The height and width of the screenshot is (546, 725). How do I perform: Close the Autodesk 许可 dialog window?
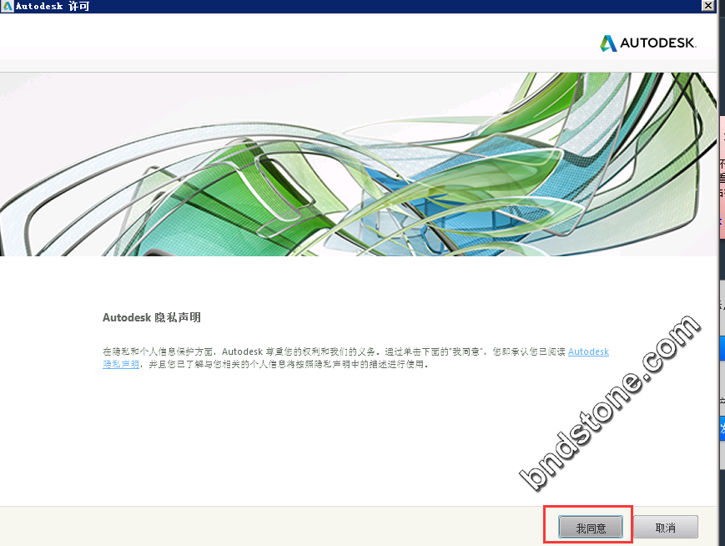tap(708, 6)
